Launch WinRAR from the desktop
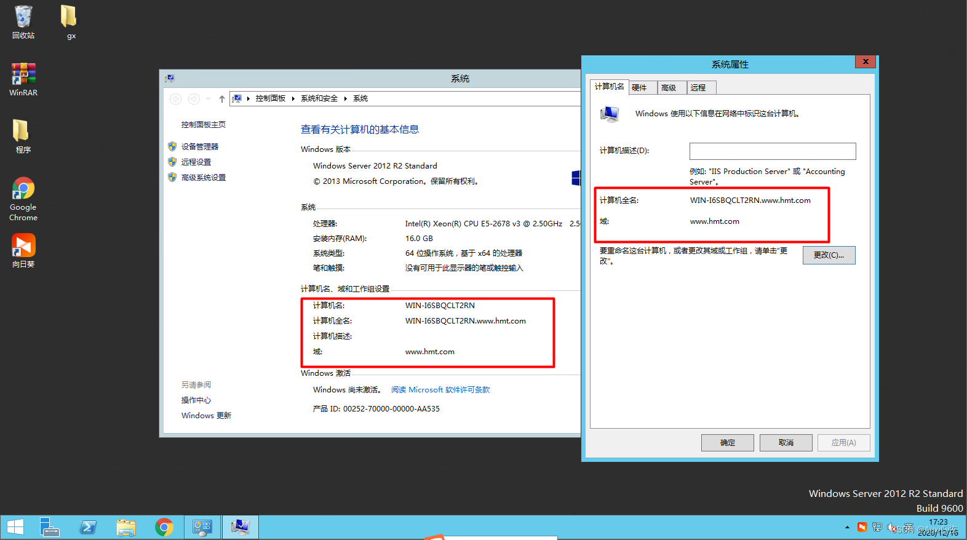The width and height of the screenshot is (967, 540). [23, 79]
